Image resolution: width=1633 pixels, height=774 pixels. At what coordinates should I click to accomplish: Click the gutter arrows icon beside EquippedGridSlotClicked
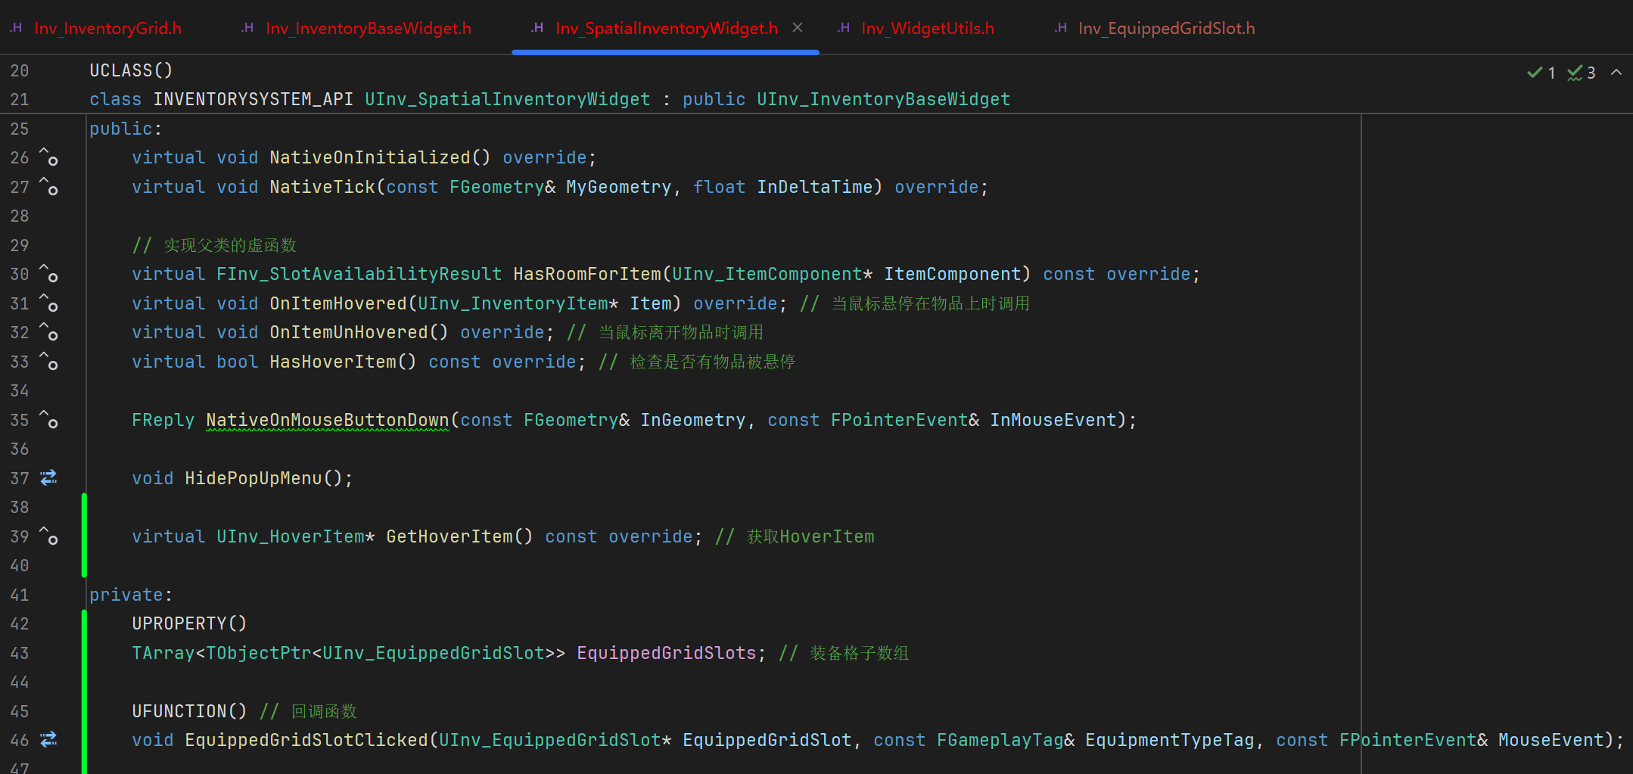click(49, 739)
